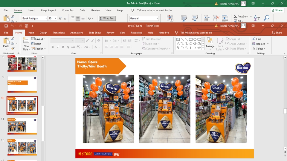The width and height of the screenshot is (287, 161).
Task: Click the Cut scissors icon in PowerPoint
Action: click(13, 39)
